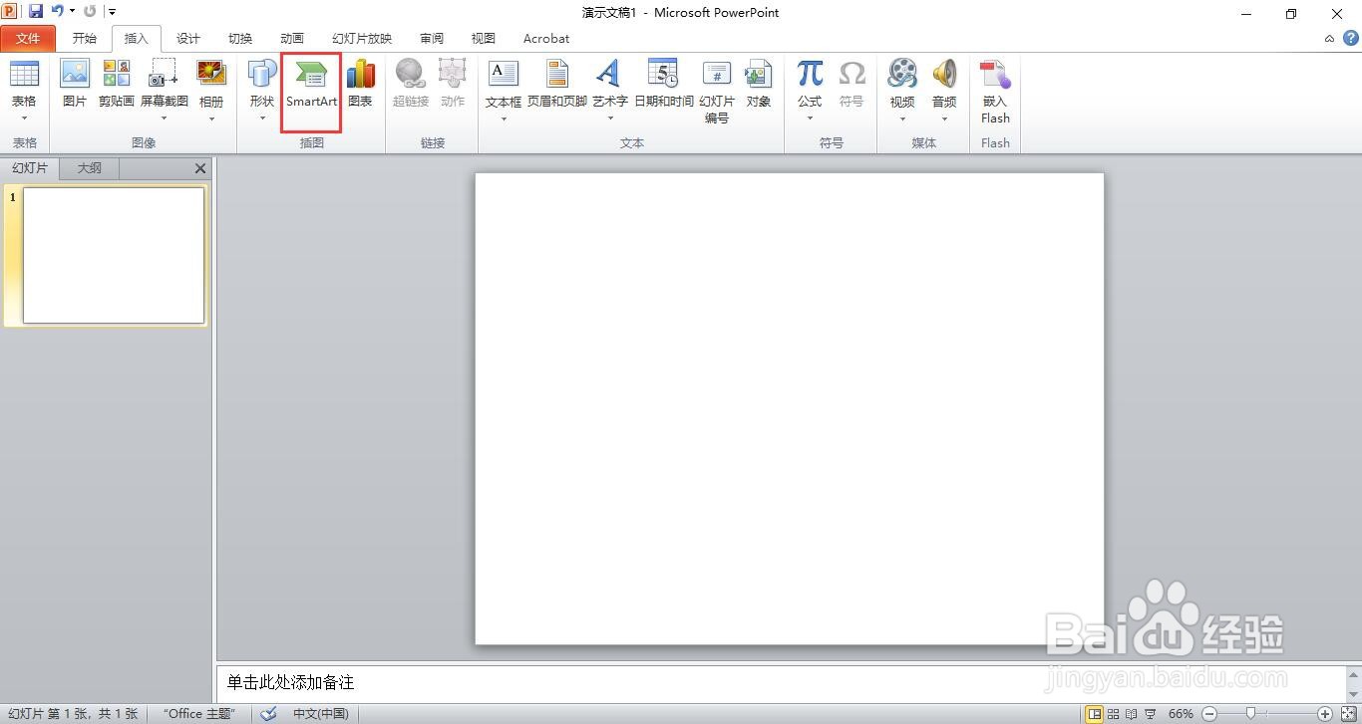Expand the 艺术字 dropdown arrow

pyautogui.click(x=609, y=119)
